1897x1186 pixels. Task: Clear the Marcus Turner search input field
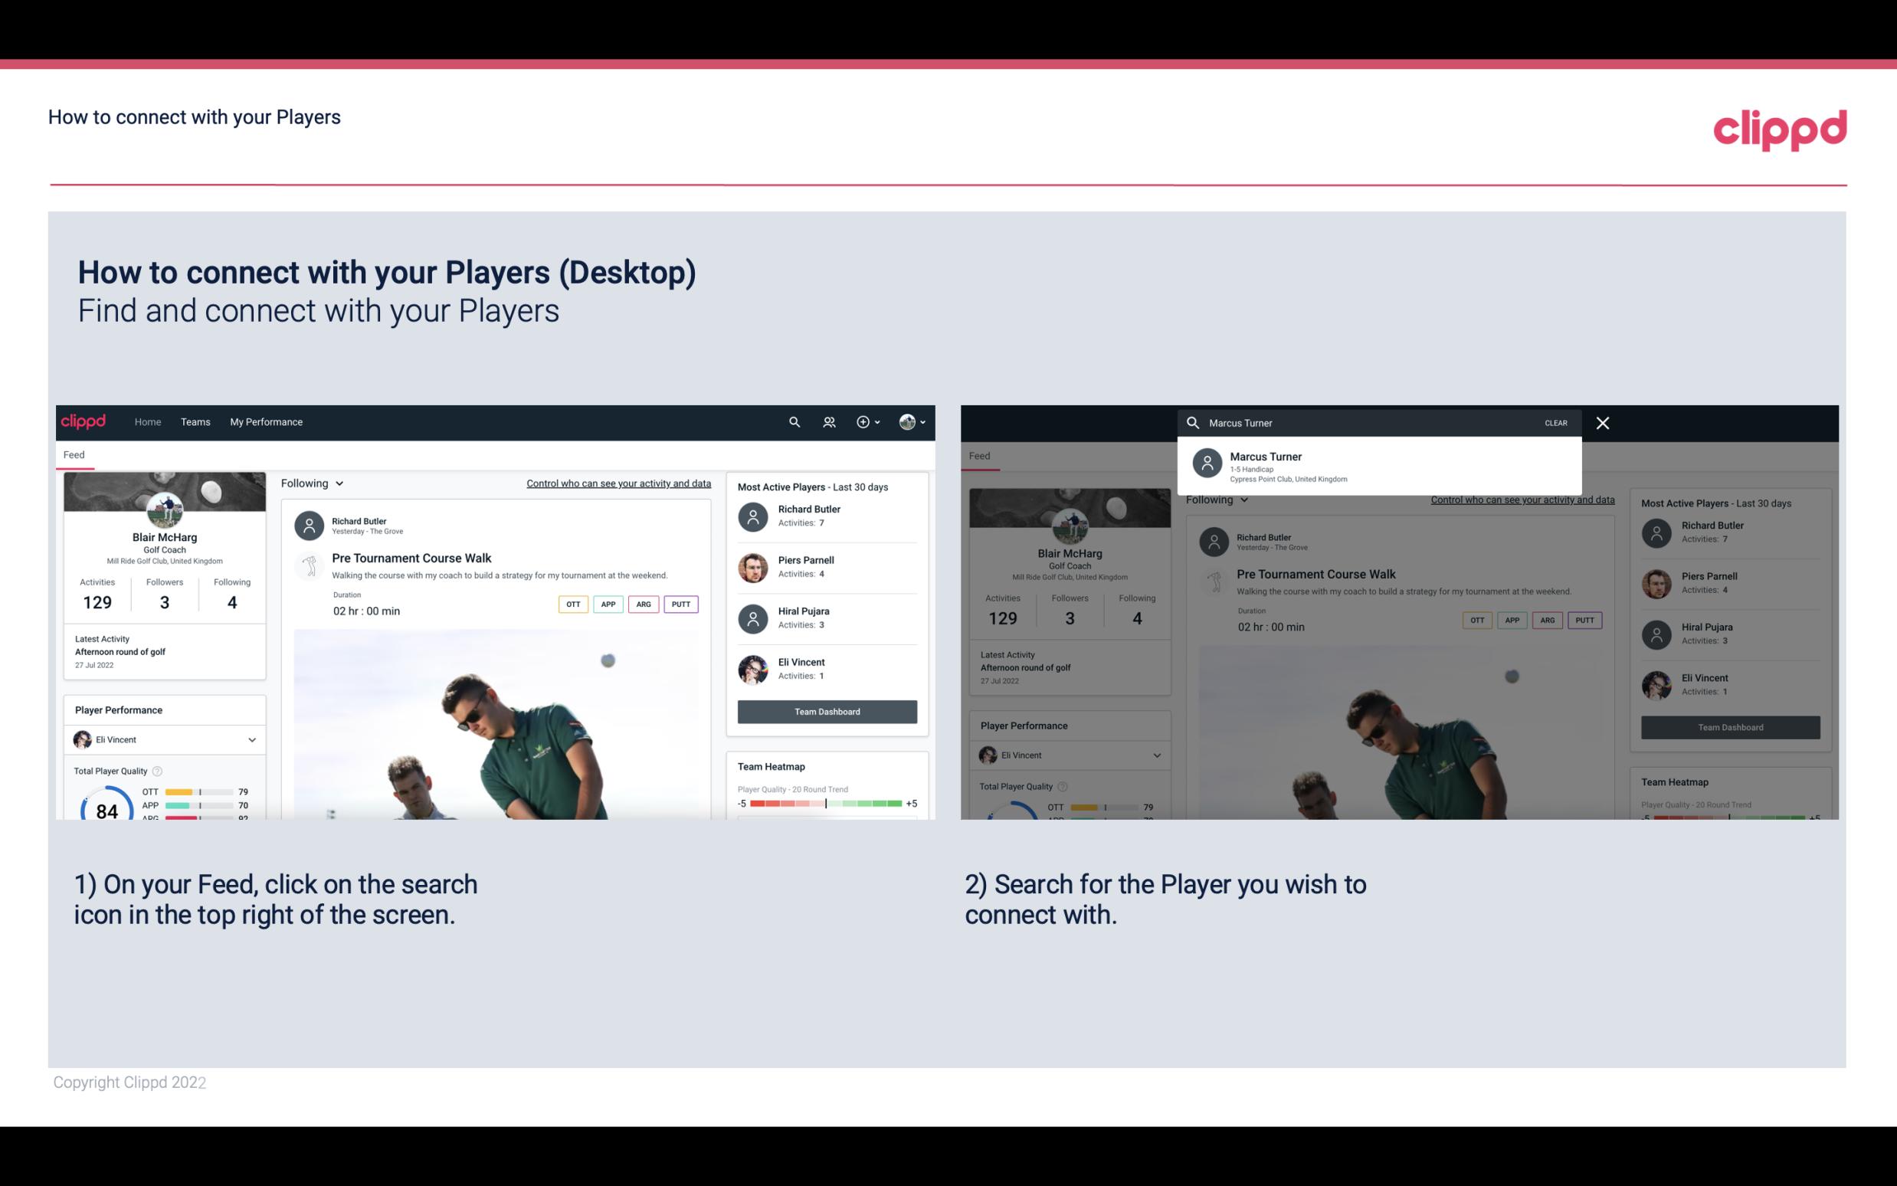[x=1557, y=422]
